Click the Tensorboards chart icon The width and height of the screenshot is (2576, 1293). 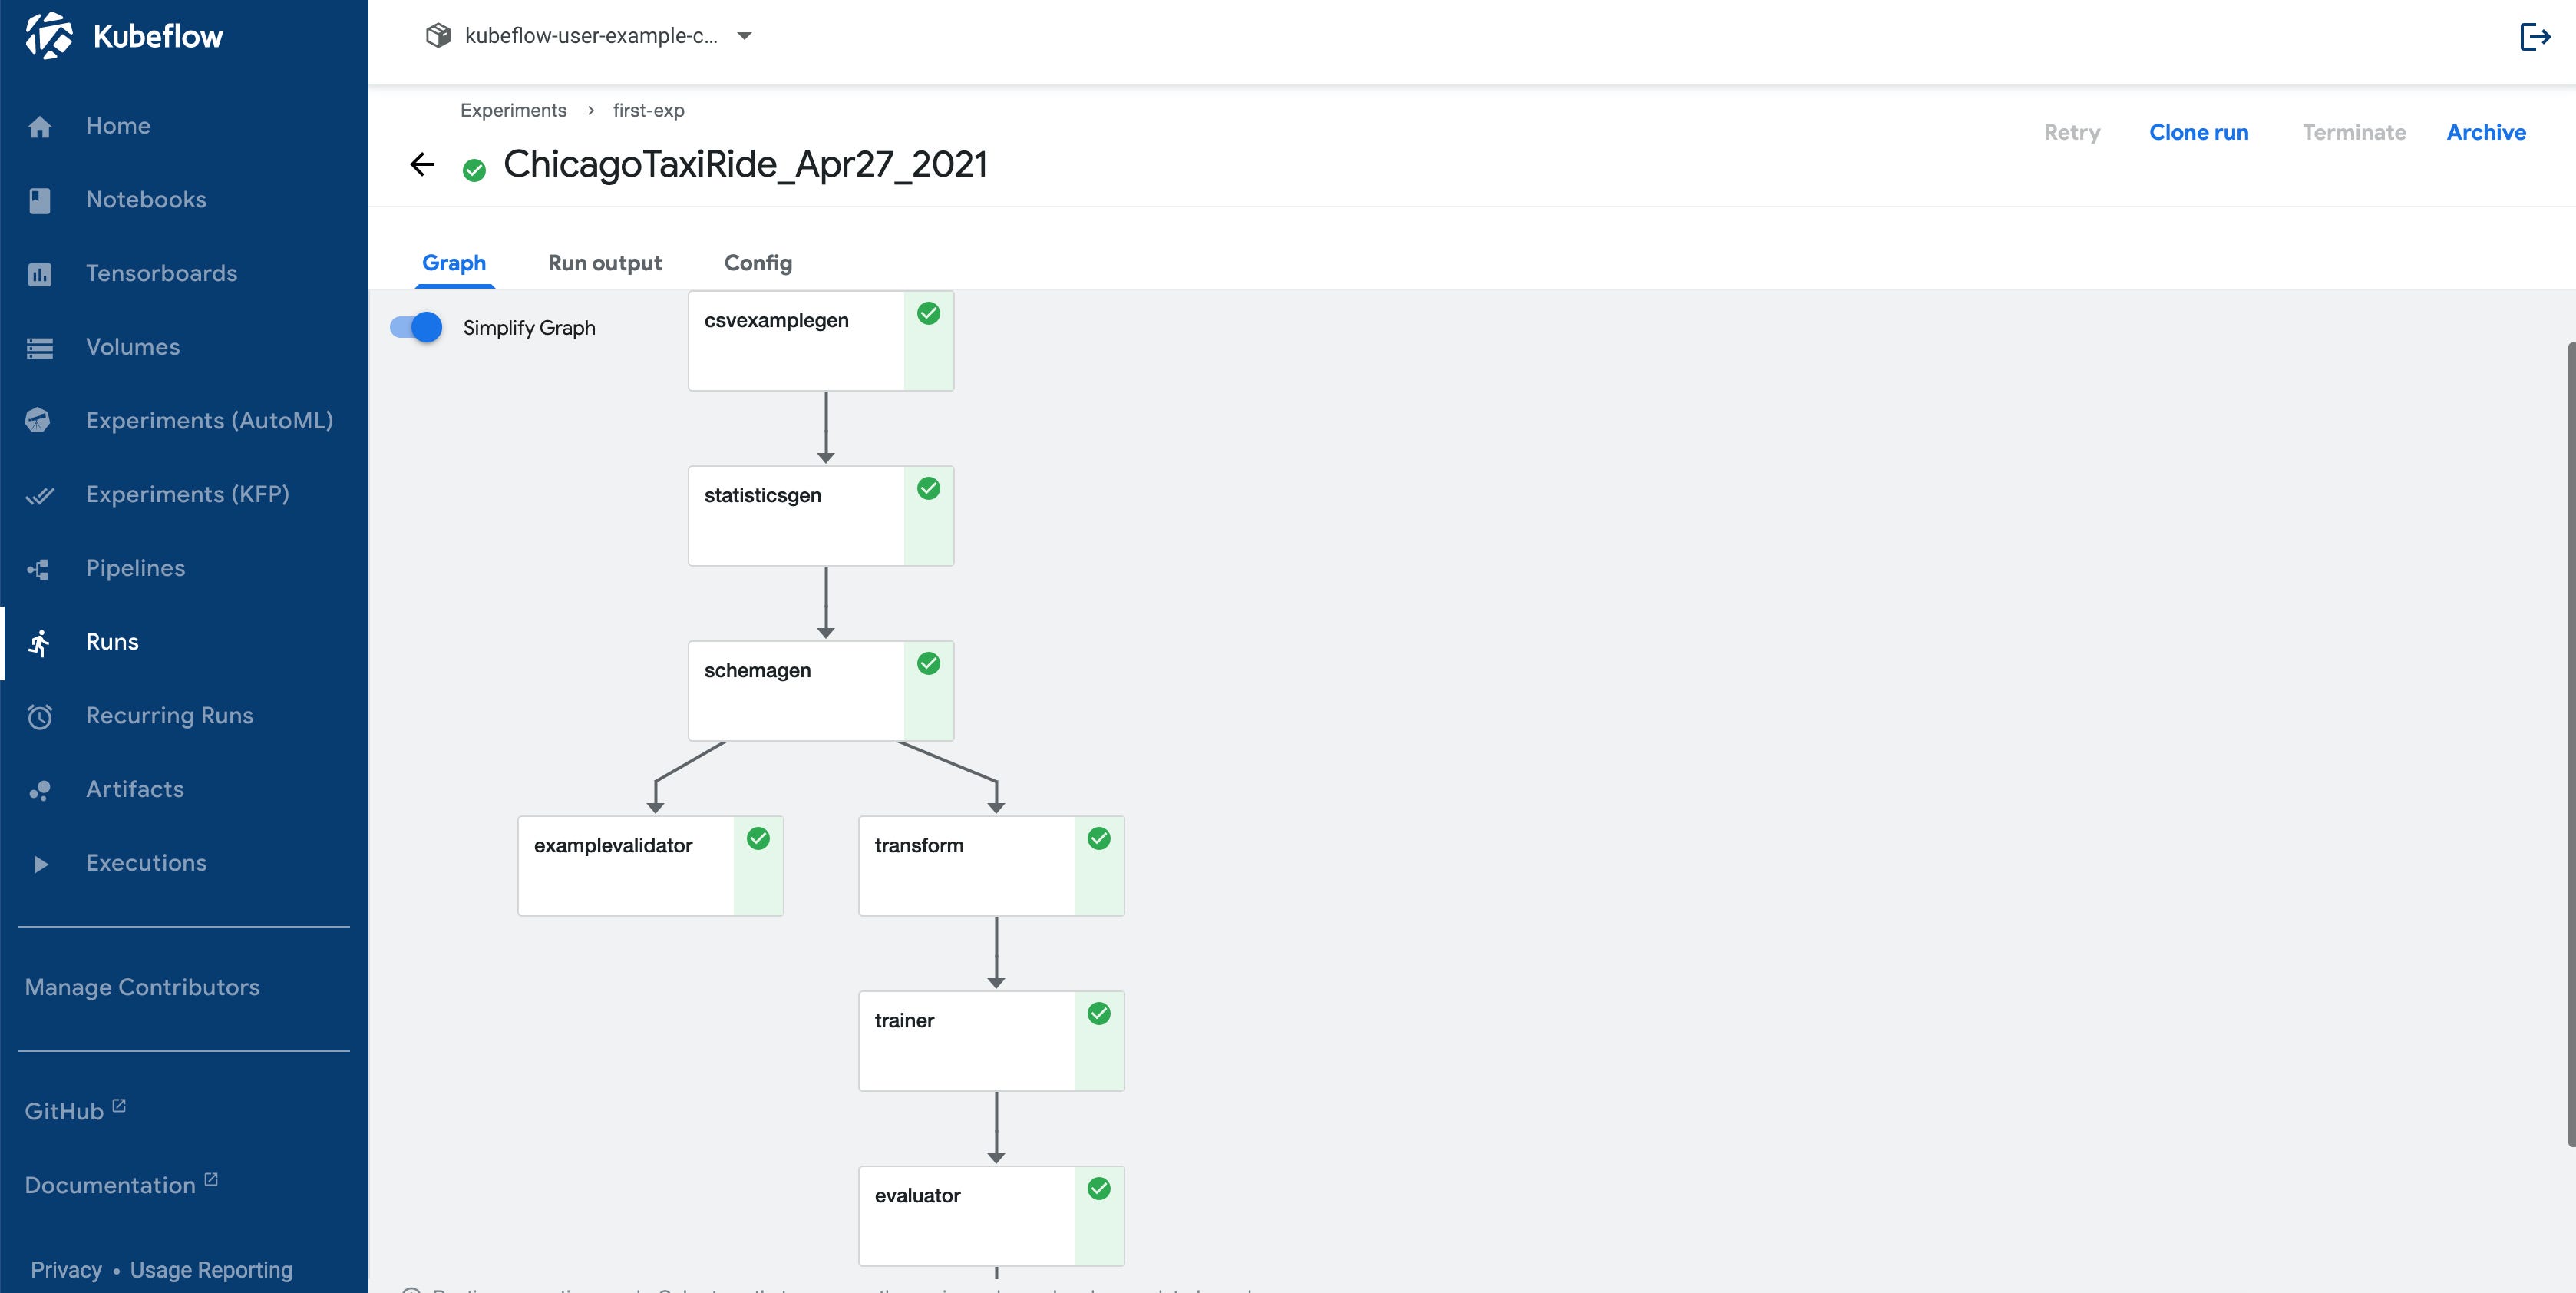coord(40,274)
